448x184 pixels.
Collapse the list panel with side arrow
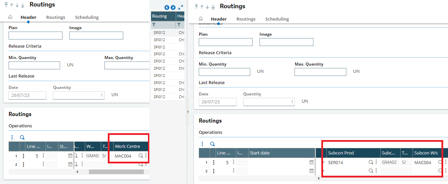point(187,112)
